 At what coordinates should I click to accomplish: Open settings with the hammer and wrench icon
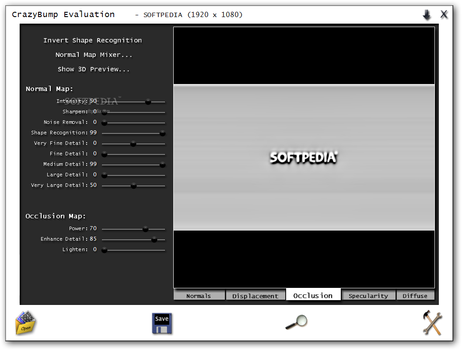pos(432,322)
